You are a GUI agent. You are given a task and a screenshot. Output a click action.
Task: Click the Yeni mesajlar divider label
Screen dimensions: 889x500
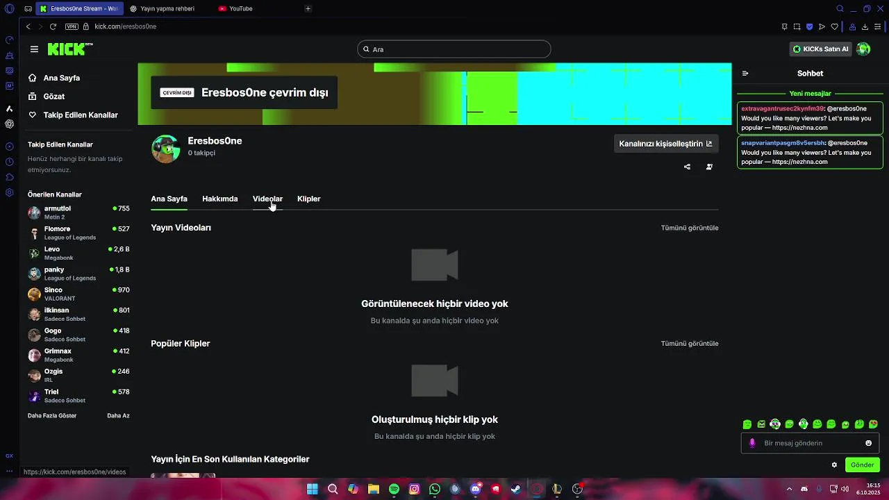(x=810, y=94)
